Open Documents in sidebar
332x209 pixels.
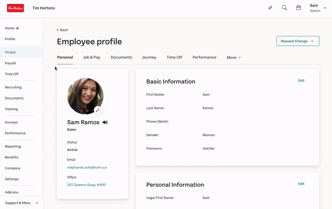(14, 98)
